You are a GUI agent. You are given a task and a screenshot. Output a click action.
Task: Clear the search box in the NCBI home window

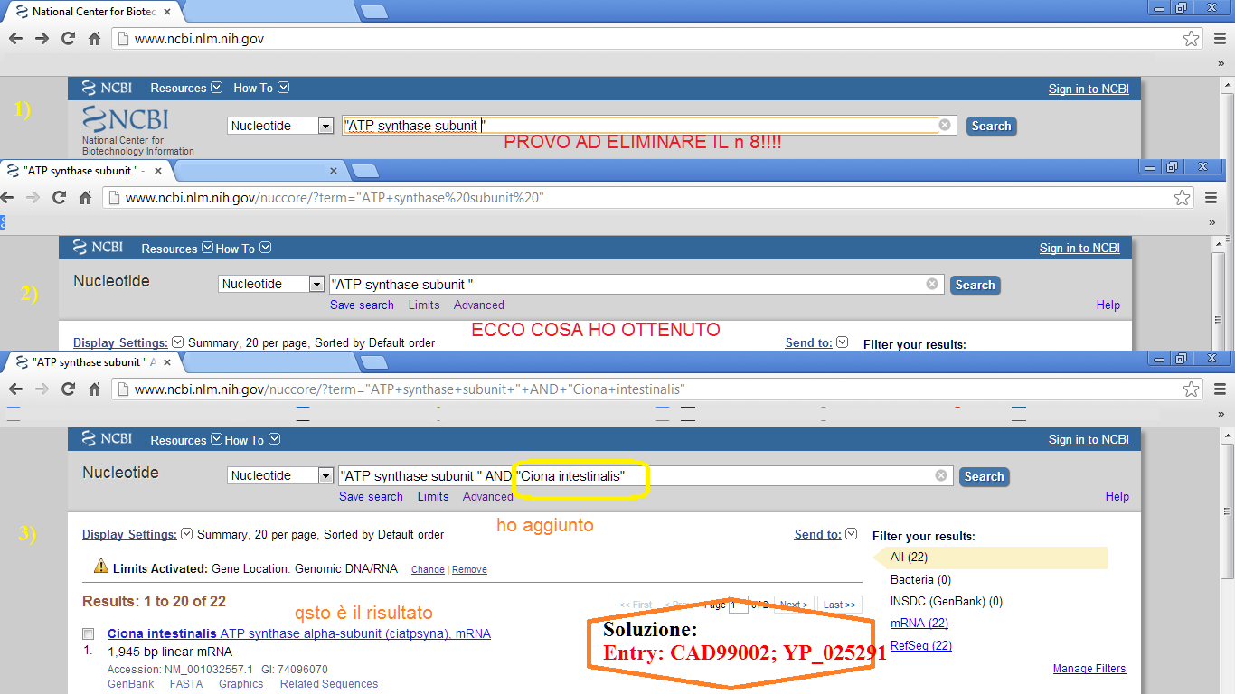(x=945, y=126)
